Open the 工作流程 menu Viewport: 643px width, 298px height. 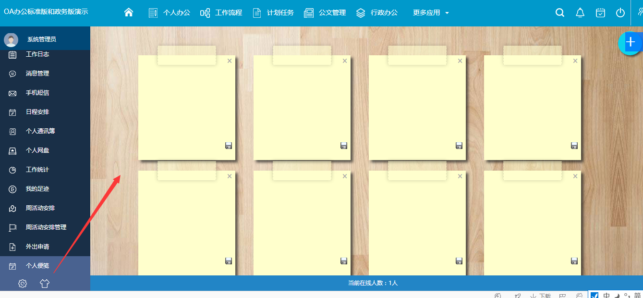pos(221,13)
